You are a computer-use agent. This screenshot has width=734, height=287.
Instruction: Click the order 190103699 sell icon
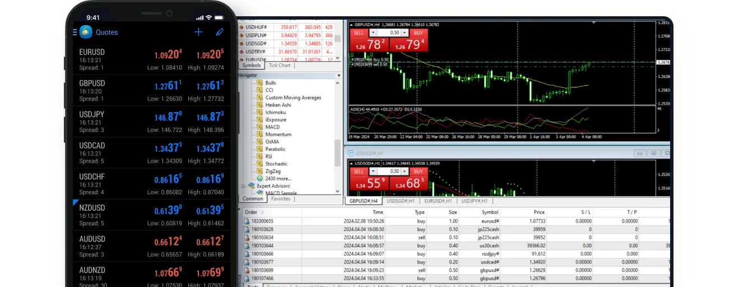coord(247,270)
